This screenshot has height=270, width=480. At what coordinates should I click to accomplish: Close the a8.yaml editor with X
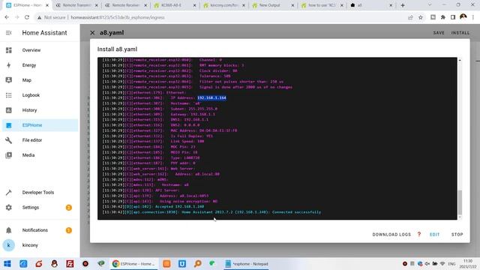point(92,33)
